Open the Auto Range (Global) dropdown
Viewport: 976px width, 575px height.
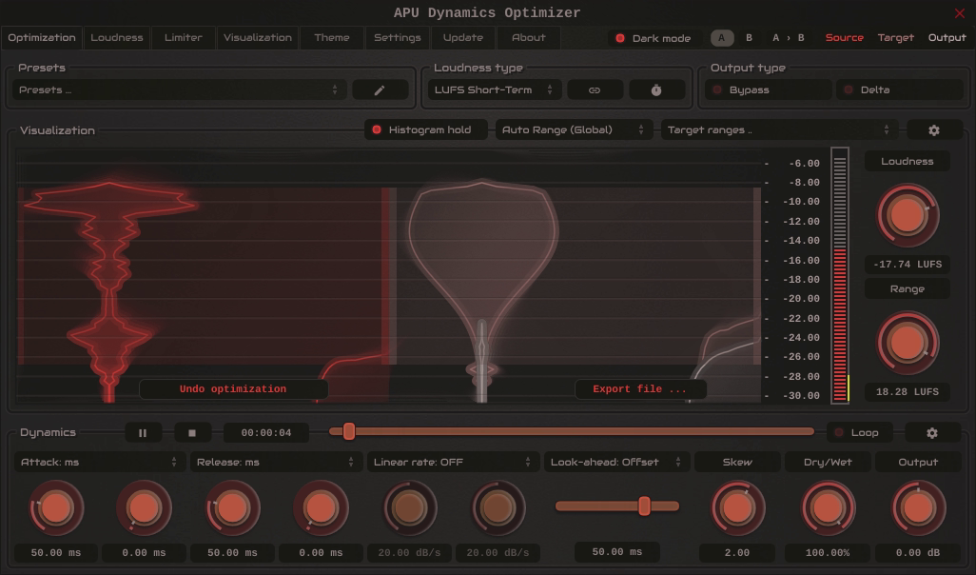[x=574, y=130]
